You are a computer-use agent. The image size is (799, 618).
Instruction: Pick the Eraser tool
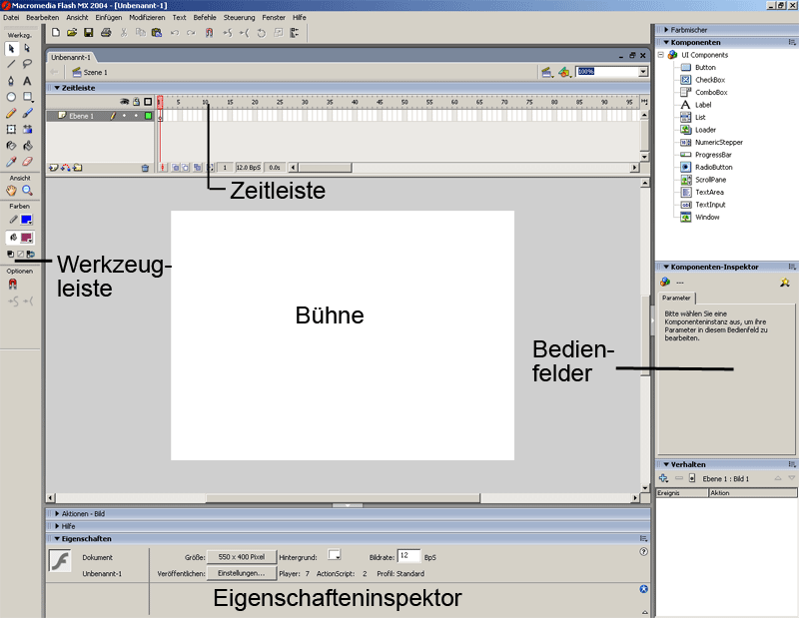27,161
